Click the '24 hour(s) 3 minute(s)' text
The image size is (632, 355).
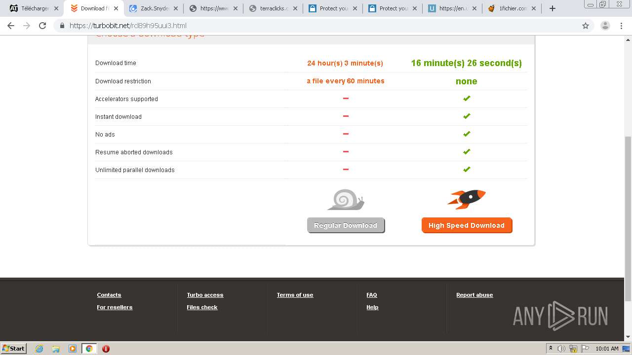tap(345, 63)
